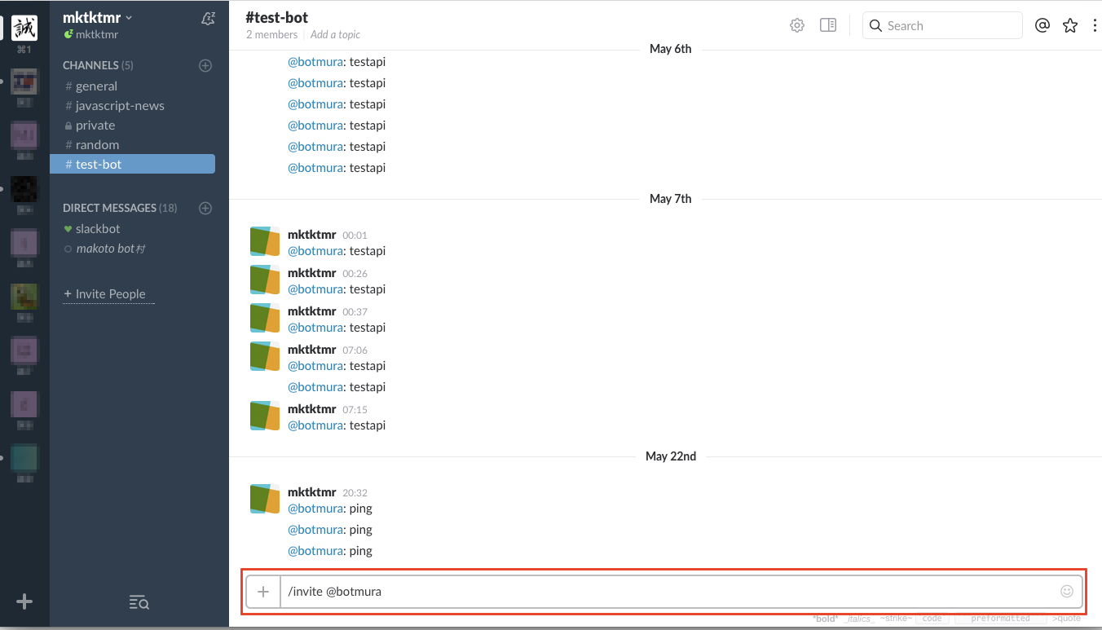Click the mktktmr sender name beside 00:37
The image size is (1102, 630).
point(312,311)
